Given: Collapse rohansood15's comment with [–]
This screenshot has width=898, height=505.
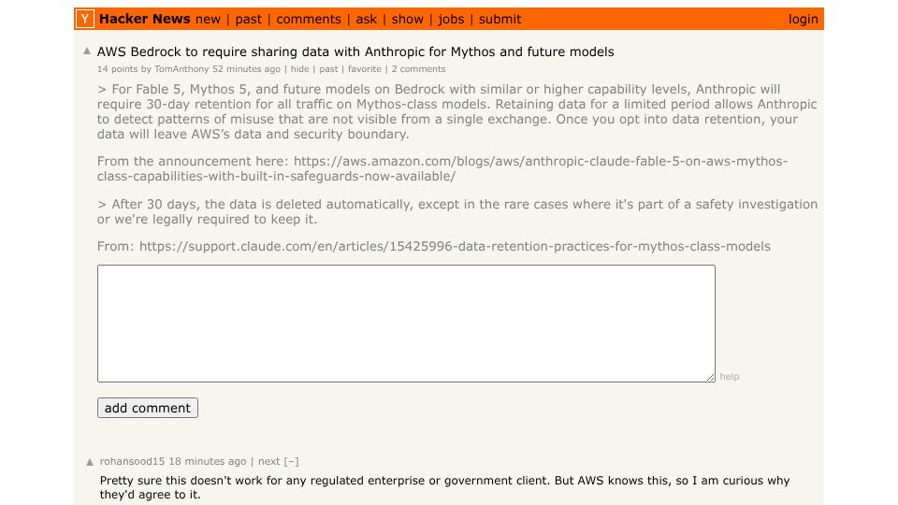Looking at the screenshot, I should coord(291,461).
